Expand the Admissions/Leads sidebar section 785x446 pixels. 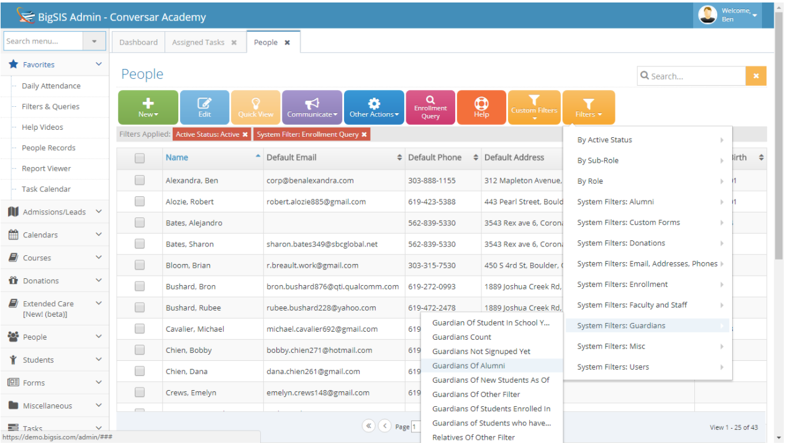[55, 212]
